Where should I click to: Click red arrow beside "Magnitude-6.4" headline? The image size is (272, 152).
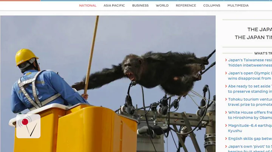click(x=226, y=125)
